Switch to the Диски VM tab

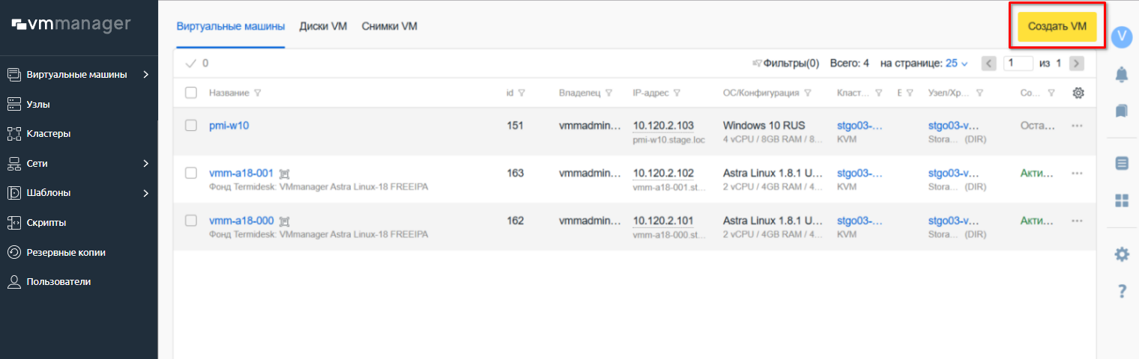(323, 26)
